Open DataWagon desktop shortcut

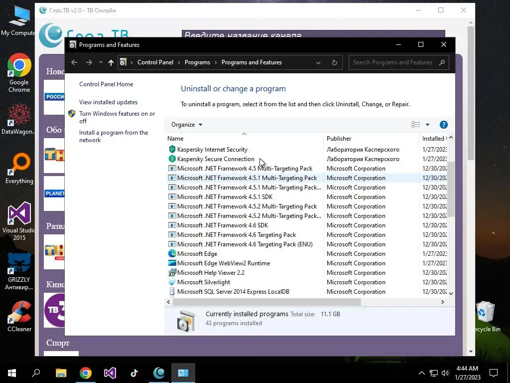click(x=17, y=120)
